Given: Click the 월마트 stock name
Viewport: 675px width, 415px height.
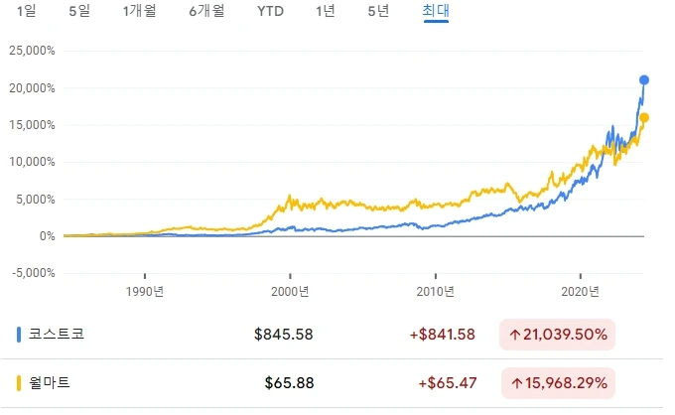Looking at the screenshot, I should [x=50, y=382].
